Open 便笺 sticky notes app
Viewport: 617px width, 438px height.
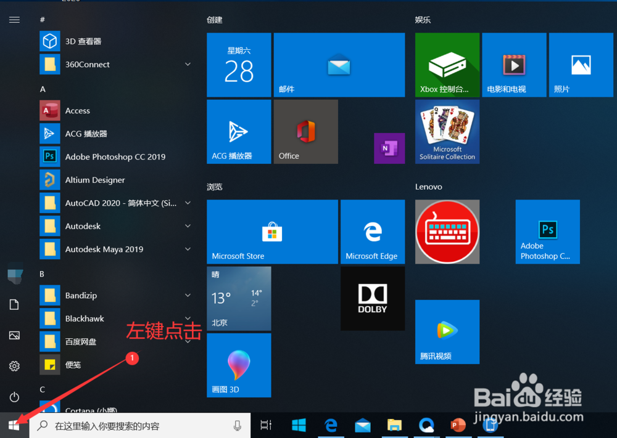point(117,365)
